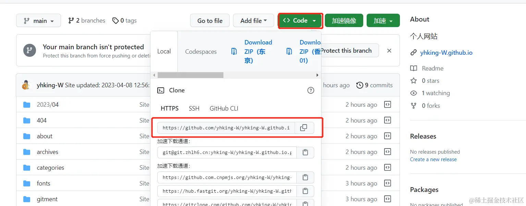Click the scrollbar right arrow in Code popup

pyautogui.click(x=317, y=75)
